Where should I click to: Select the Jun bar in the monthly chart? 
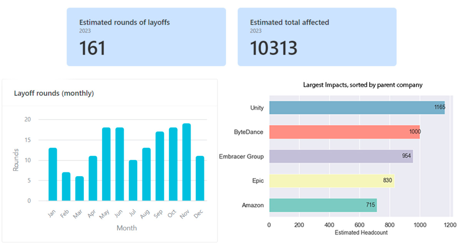click(119, 164)
